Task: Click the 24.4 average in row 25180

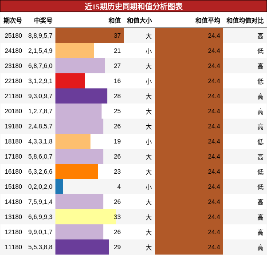Action: coord(214,36)
